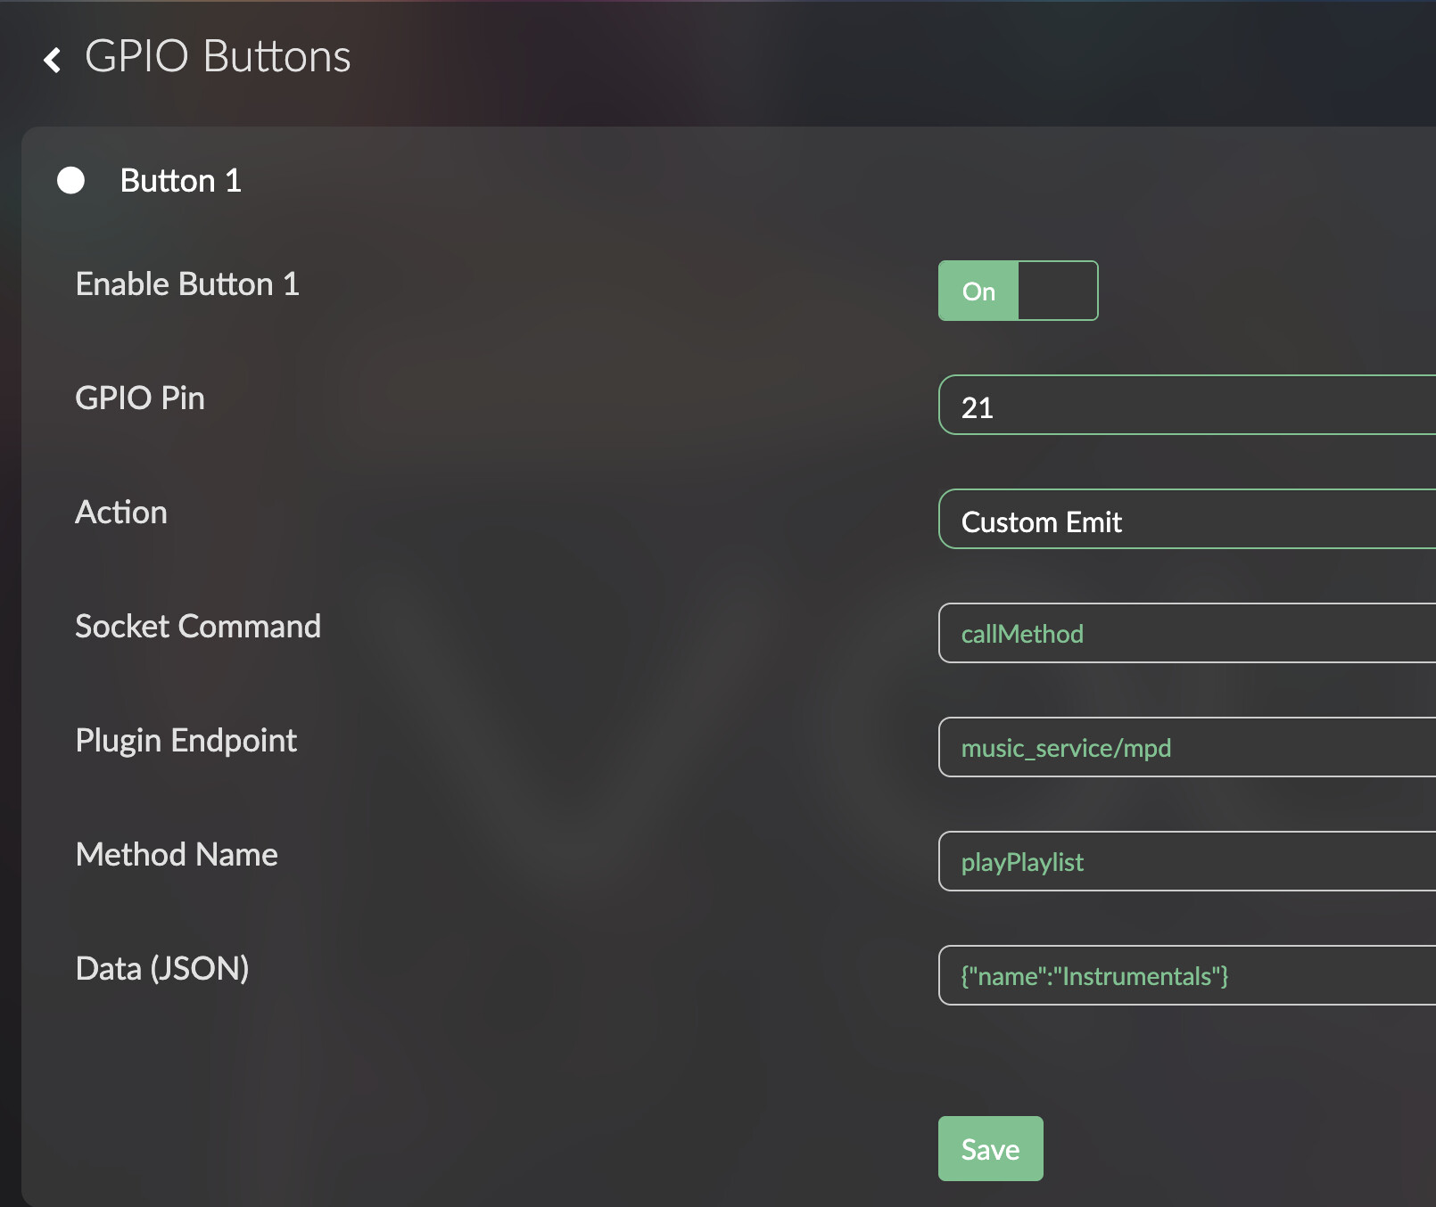
Task: Click the Button 1 section heading
Action: coord(181,181)
